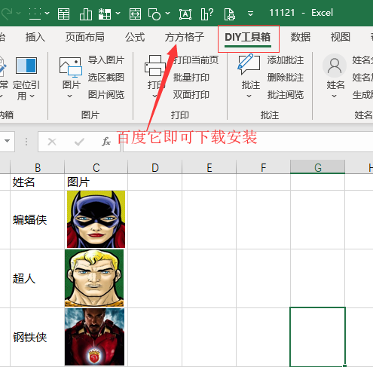The width and height of the screenshot is (373, 367).
Task: Switch to the 插入 tab
Action: [35, 37]
